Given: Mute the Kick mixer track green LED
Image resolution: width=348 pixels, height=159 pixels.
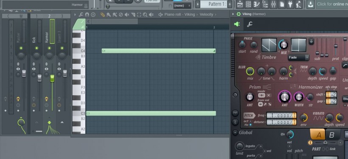Looking at the screenshot, I should tap(37, 48).
